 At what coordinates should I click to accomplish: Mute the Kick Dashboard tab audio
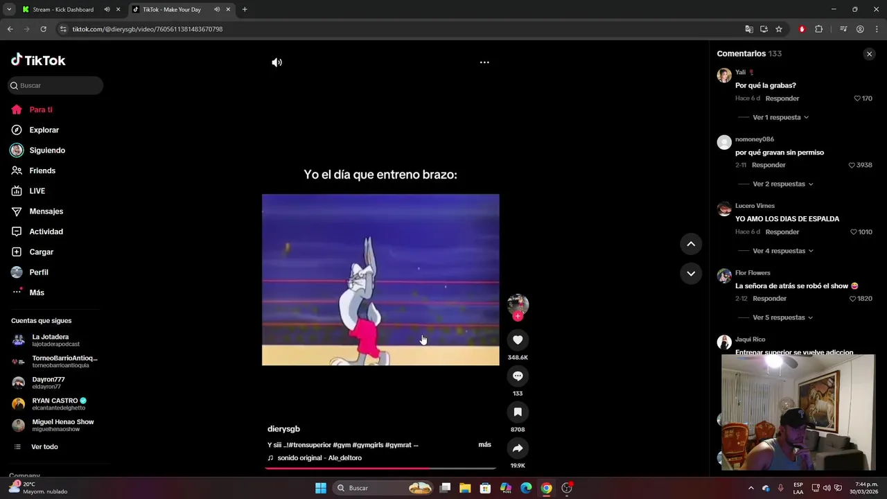point(107,10)
